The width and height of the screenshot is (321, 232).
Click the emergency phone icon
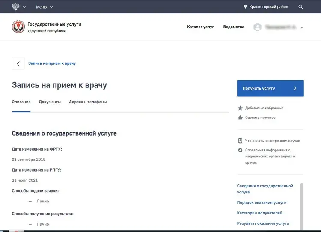(x=240, y=141)
